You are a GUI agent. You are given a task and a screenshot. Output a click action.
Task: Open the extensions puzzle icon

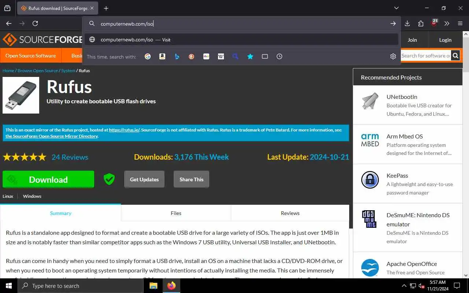pyautogui.click(x=421, y=23)
